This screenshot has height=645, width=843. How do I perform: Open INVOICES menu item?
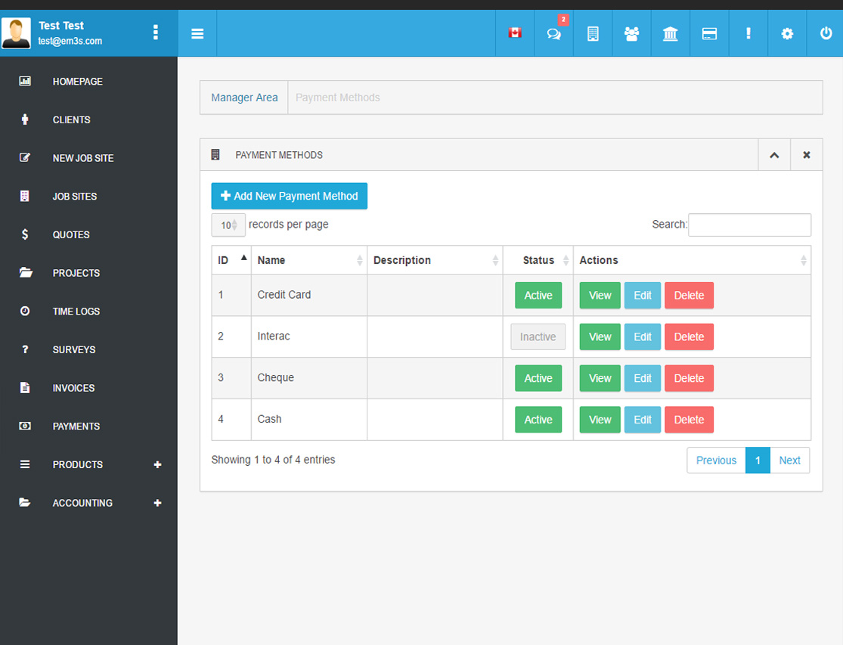[x=73, y=388]
